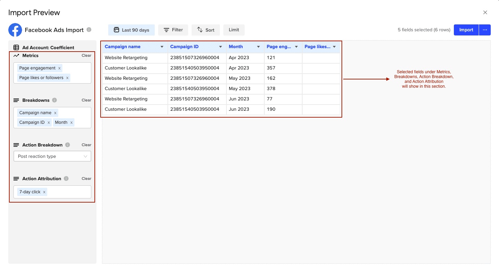Screen dimensions: 499x271
Task: Remove the 7-day click attribution tag
Action: pos(44,192)
